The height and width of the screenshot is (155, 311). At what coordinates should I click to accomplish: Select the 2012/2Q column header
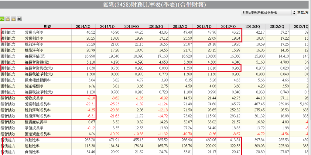tap(277, 27)
